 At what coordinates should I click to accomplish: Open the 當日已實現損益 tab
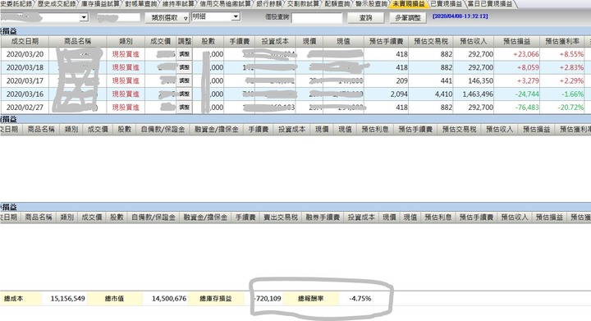pos(490,4)
